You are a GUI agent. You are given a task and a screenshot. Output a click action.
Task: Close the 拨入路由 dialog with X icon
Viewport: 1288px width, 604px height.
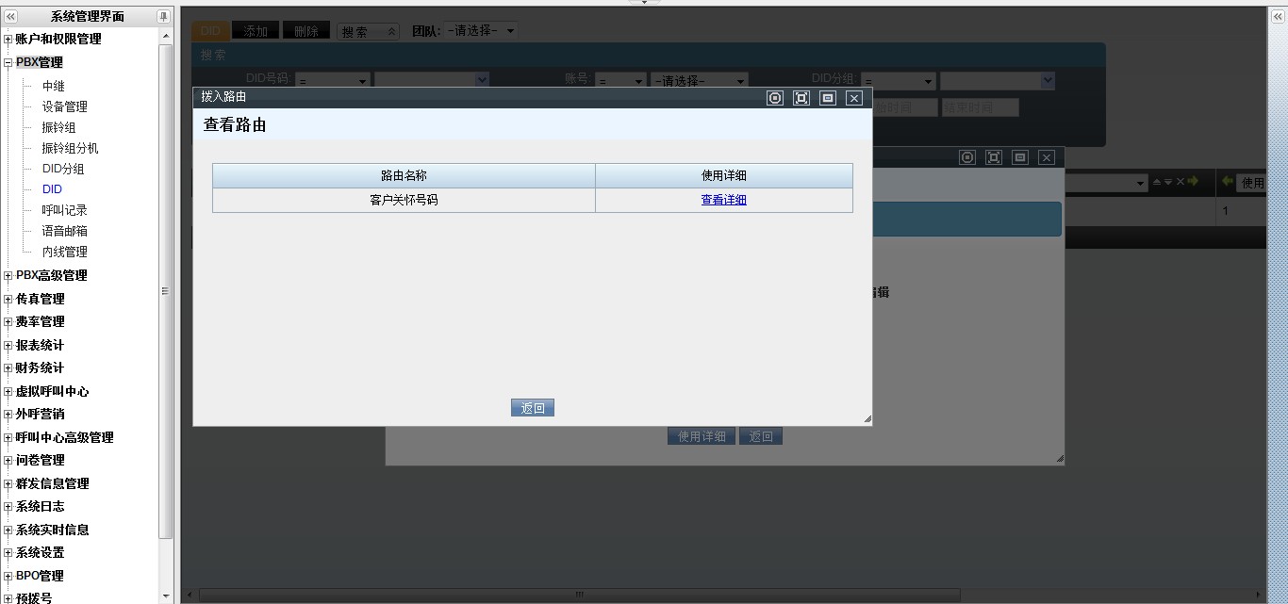pos(854,98)
